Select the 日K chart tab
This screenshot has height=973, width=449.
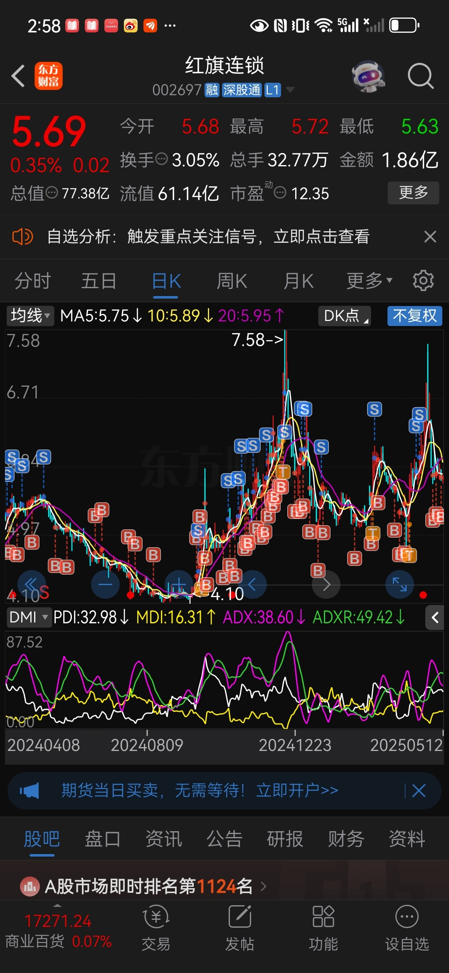[166, 281]
